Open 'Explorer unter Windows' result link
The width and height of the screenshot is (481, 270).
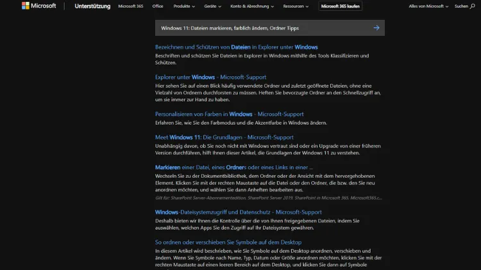(210, 77)
